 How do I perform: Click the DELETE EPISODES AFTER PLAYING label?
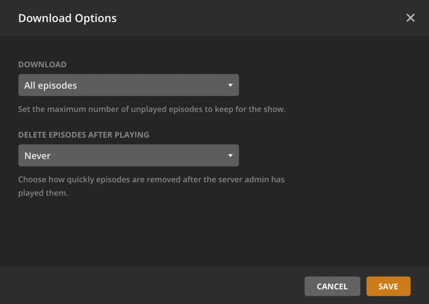pos(84,135)
